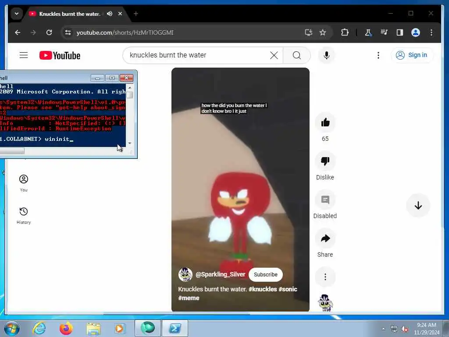Screen dimensions: 449x337
Task: Open the Short's more actions menu
Action: click(x=325, y=277)
